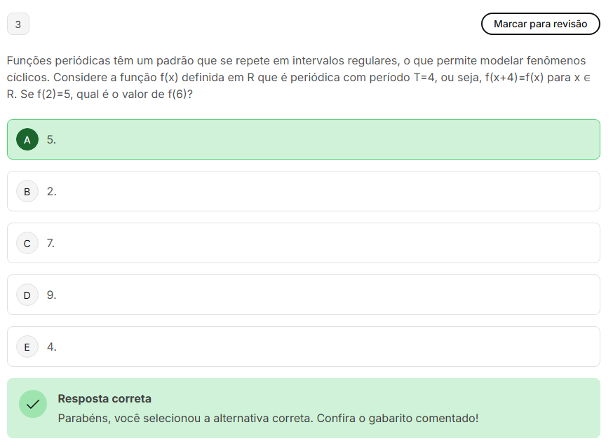613x448 pixels.
Task: Click the letter A circle badge
Action: point(27,139)
